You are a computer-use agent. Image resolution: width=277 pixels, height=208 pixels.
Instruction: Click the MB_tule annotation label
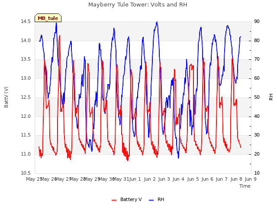[48, 18]
